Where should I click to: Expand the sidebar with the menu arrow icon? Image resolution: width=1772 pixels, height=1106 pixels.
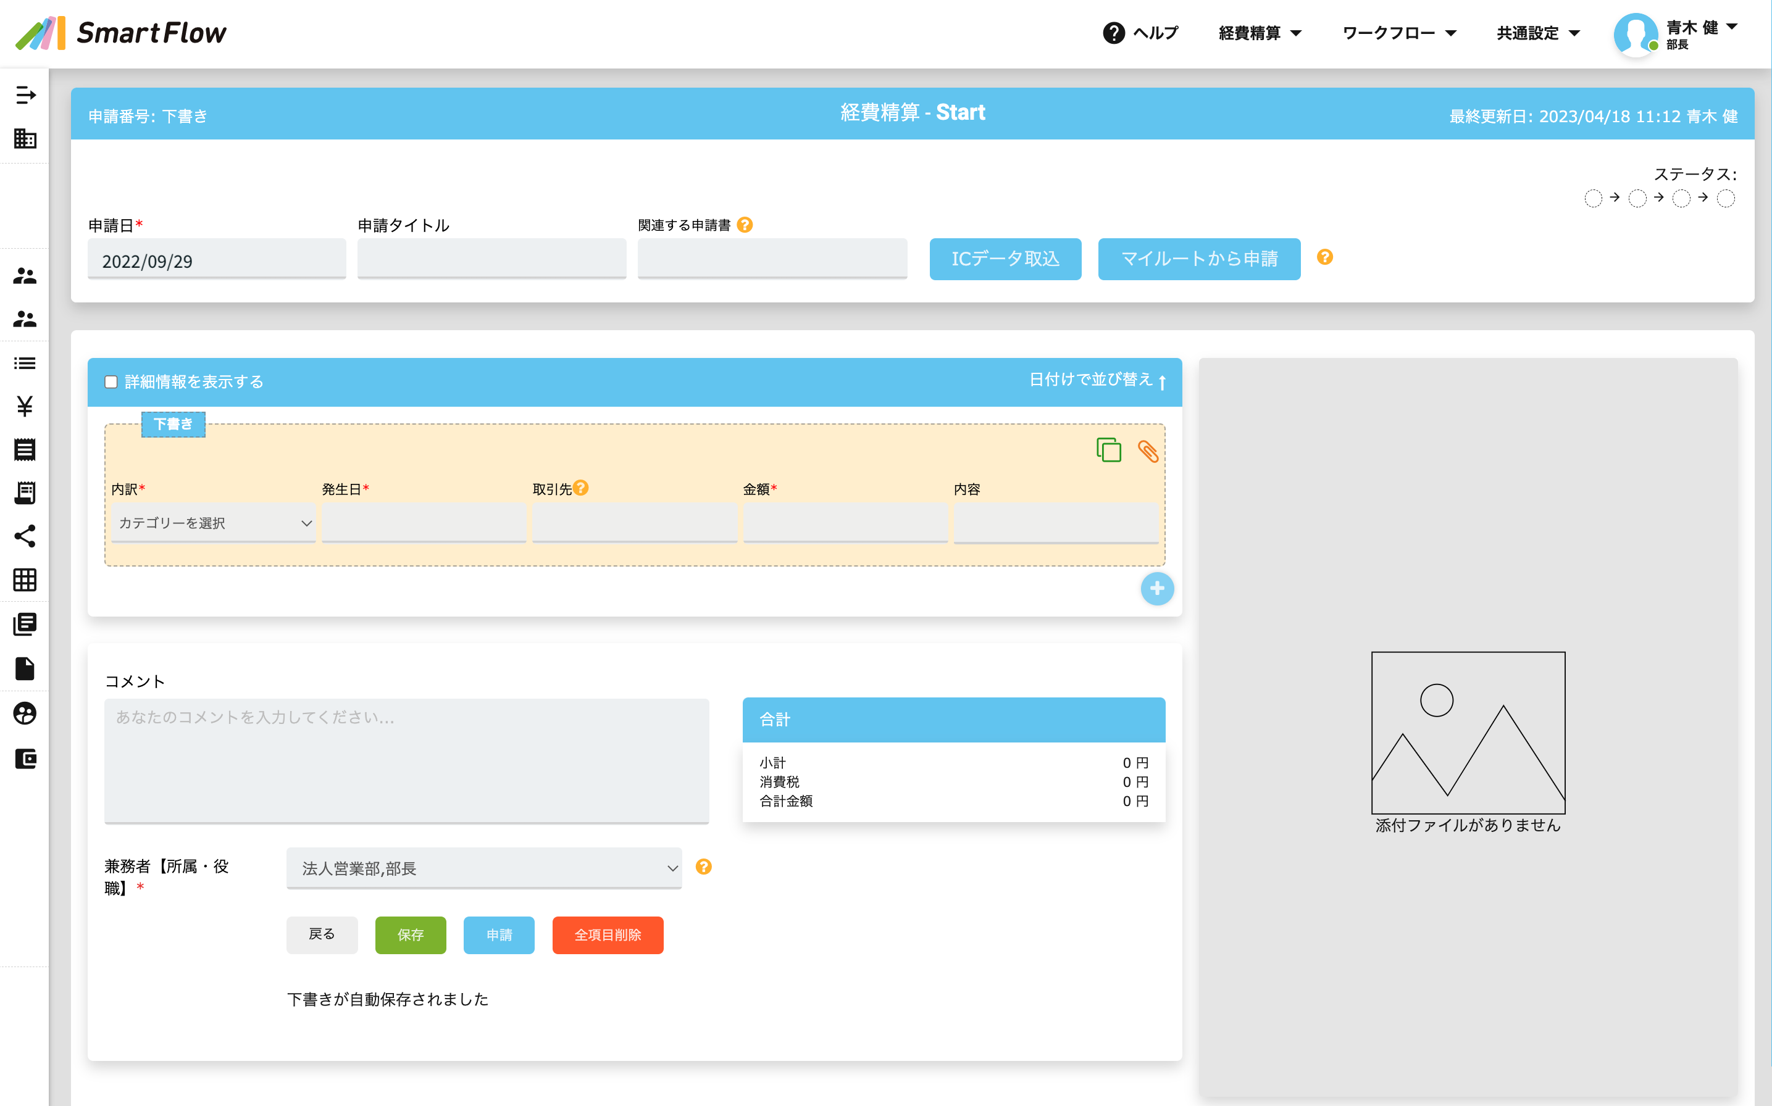click(24, 95)
